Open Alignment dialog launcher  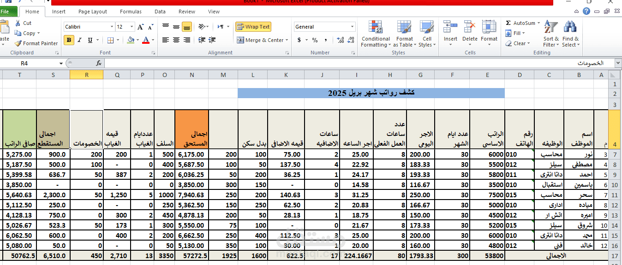287,53
